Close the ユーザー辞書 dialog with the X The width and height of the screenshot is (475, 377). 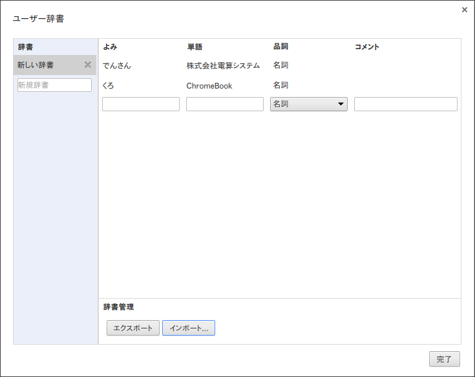(465, 10)
